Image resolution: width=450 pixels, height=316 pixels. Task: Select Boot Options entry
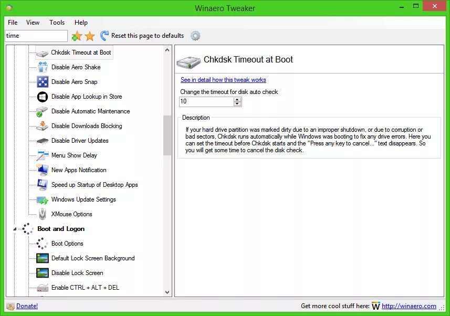point(67,244)
